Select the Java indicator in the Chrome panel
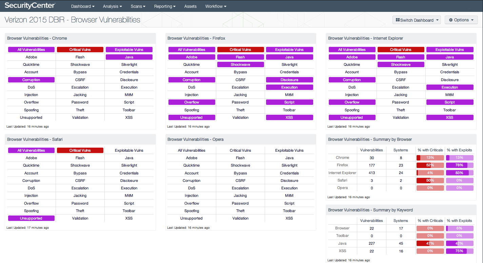483x263 pixels. pyautogui.click(x=129, y=57)
